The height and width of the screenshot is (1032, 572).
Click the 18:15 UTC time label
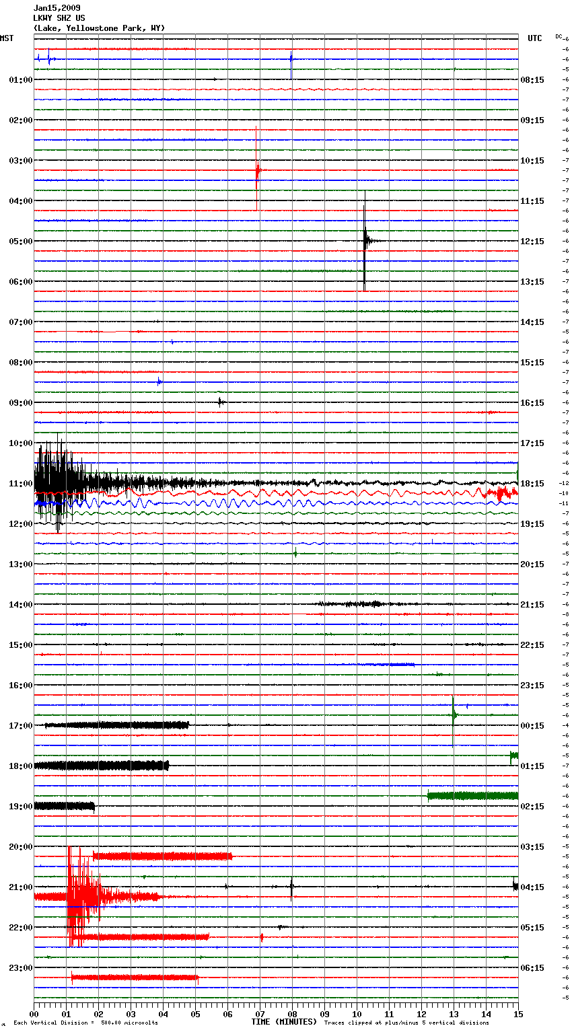pos(532,484)
